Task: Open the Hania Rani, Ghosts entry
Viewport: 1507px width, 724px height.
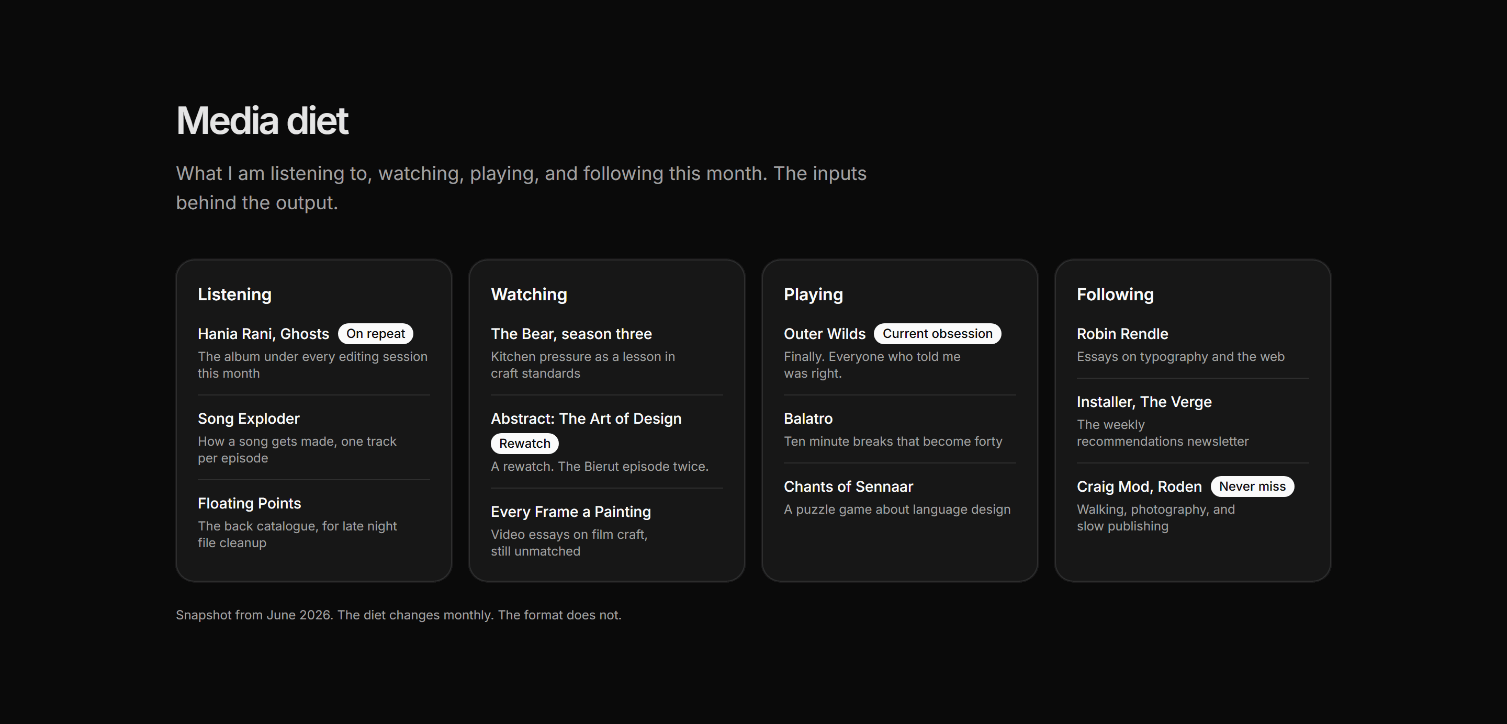Action: point(263,334)
